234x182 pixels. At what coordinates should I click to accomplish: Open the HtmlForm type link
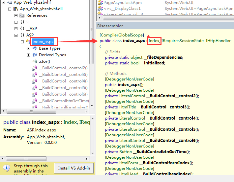coord(129,163)
